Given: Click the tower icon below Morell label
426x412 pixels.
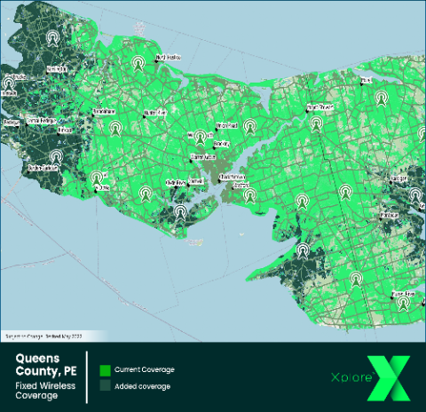Looking at the screenshot, I should point(382,99).
